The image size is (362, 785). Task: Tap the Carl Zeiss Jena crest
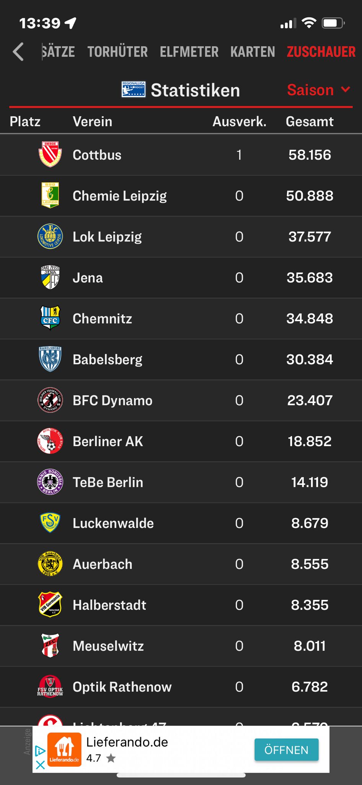click(50, 278)
